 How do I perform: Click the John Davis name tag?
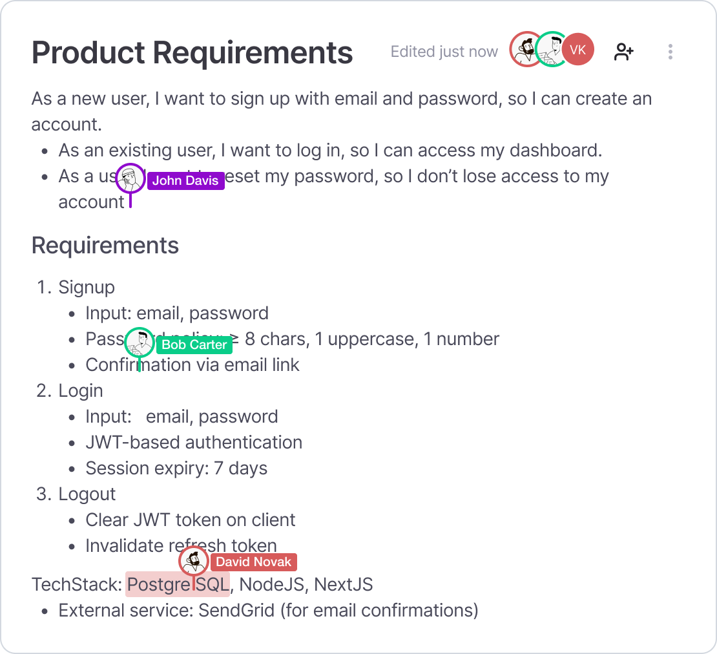tap(185, 181)
